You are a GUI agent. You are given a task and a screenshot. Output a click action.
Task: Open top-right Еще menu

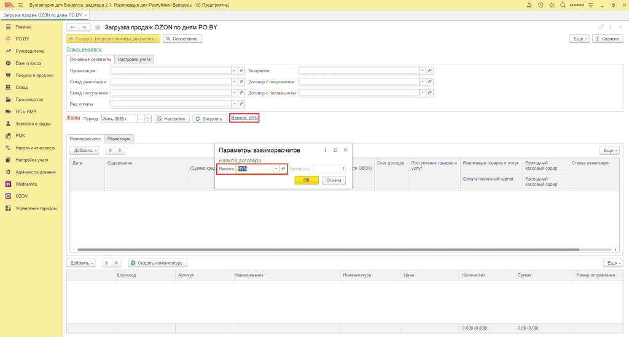(x=579, y=39)
